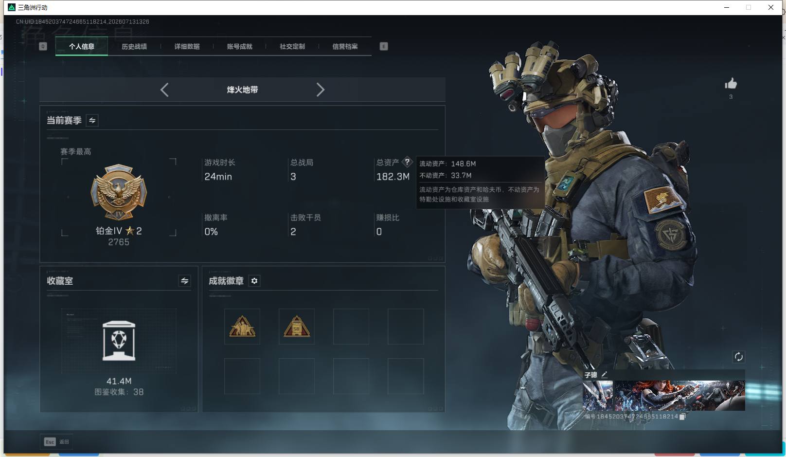Click the 总资产 question mark help icon
Screen dimensions: 786x457
(x=407, y=162)
